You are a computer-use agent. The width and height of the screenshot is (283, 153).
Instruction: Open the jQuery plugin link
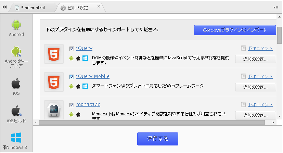coord(84,48)
